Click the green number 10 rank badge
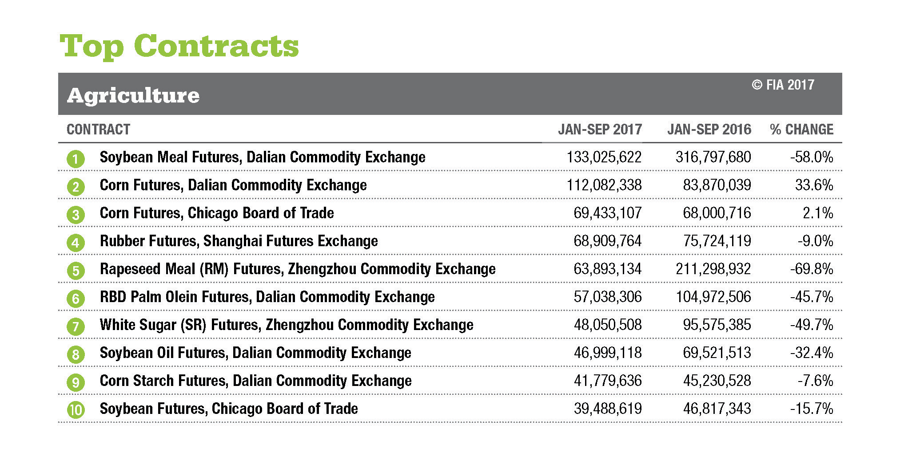 pyautogui.click(x=76, y=410)
